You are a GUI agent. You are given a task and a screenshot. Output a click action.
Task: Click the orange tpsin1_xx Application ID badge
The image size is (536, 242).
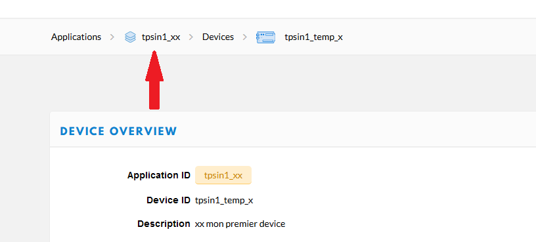tap(223, 175)
